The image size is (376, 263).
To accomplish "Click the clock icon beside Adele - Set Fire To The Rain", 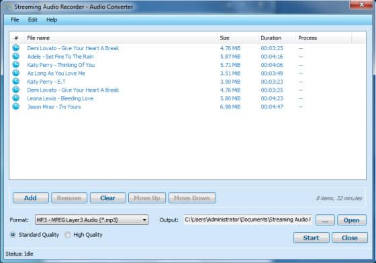I will [16, 56].
